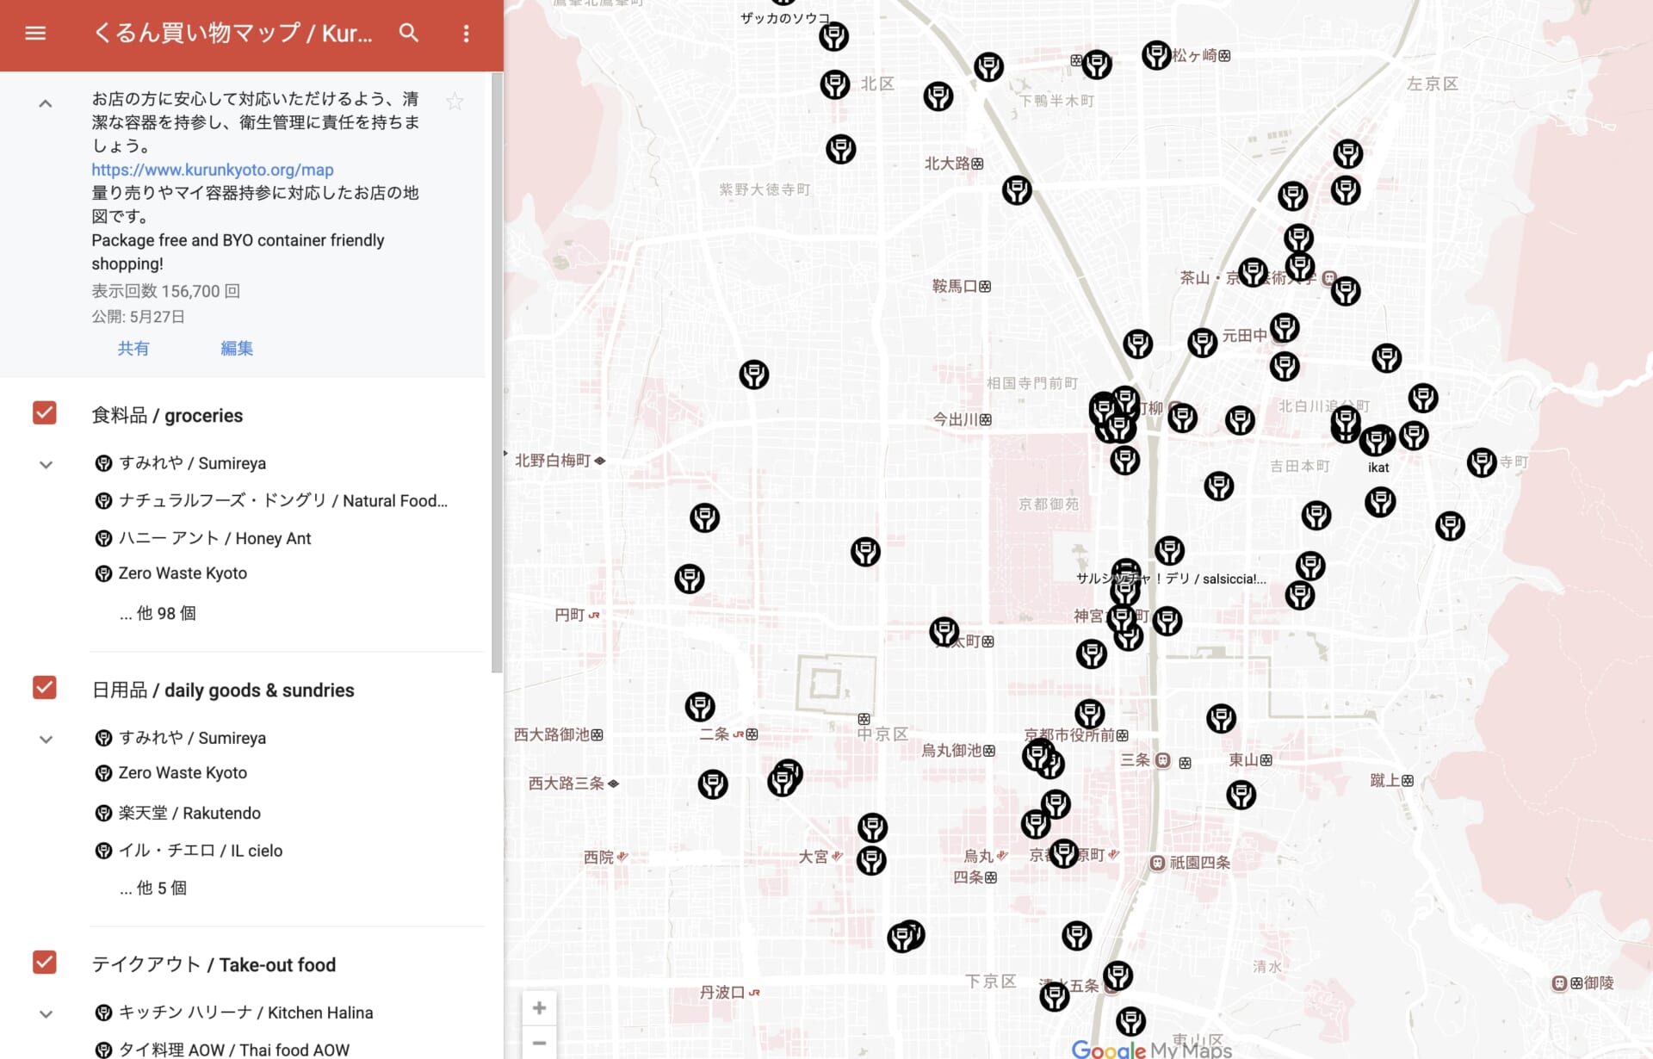Zoom in on the map

(539, 1008)
